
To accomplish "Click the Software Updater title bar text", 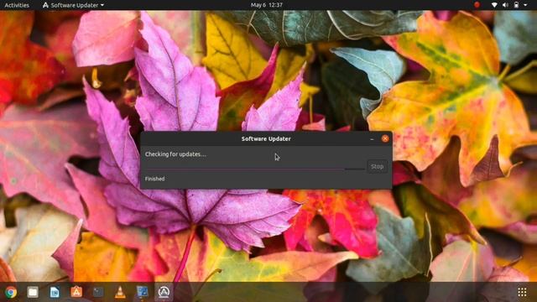I will click(x=266, y=138).
